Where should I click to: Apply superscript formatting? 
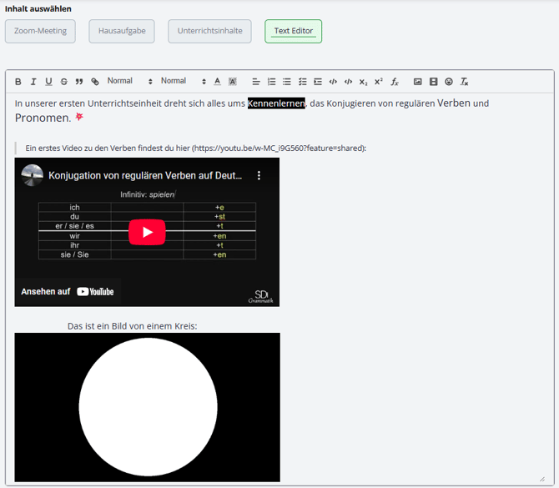379,82
